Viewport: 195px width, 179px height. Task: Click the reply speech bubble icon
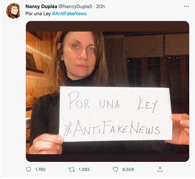[x=29, y=169]
